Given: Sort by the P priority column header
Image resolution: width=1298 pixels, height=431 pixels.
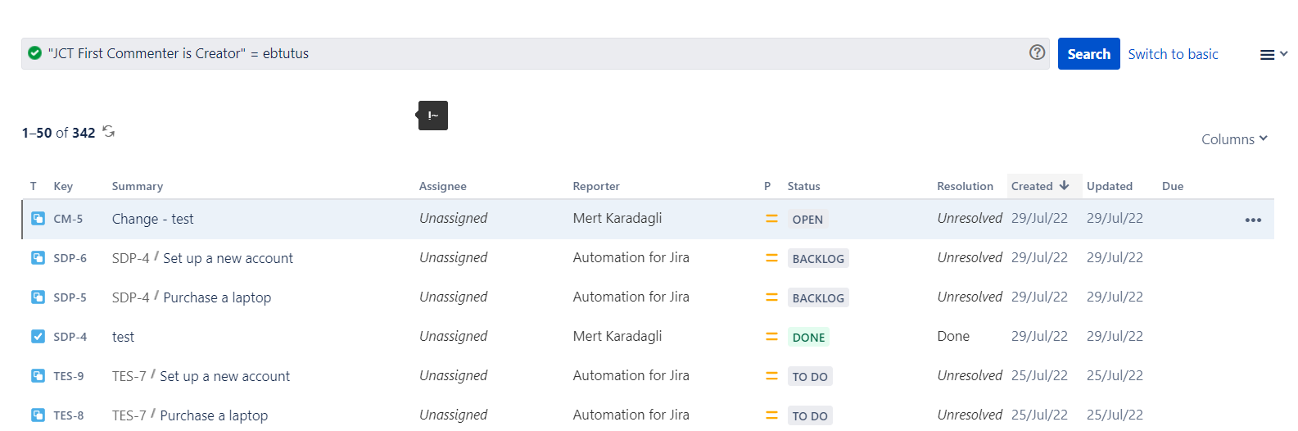Looking at the screenshot, I should 767,186.
